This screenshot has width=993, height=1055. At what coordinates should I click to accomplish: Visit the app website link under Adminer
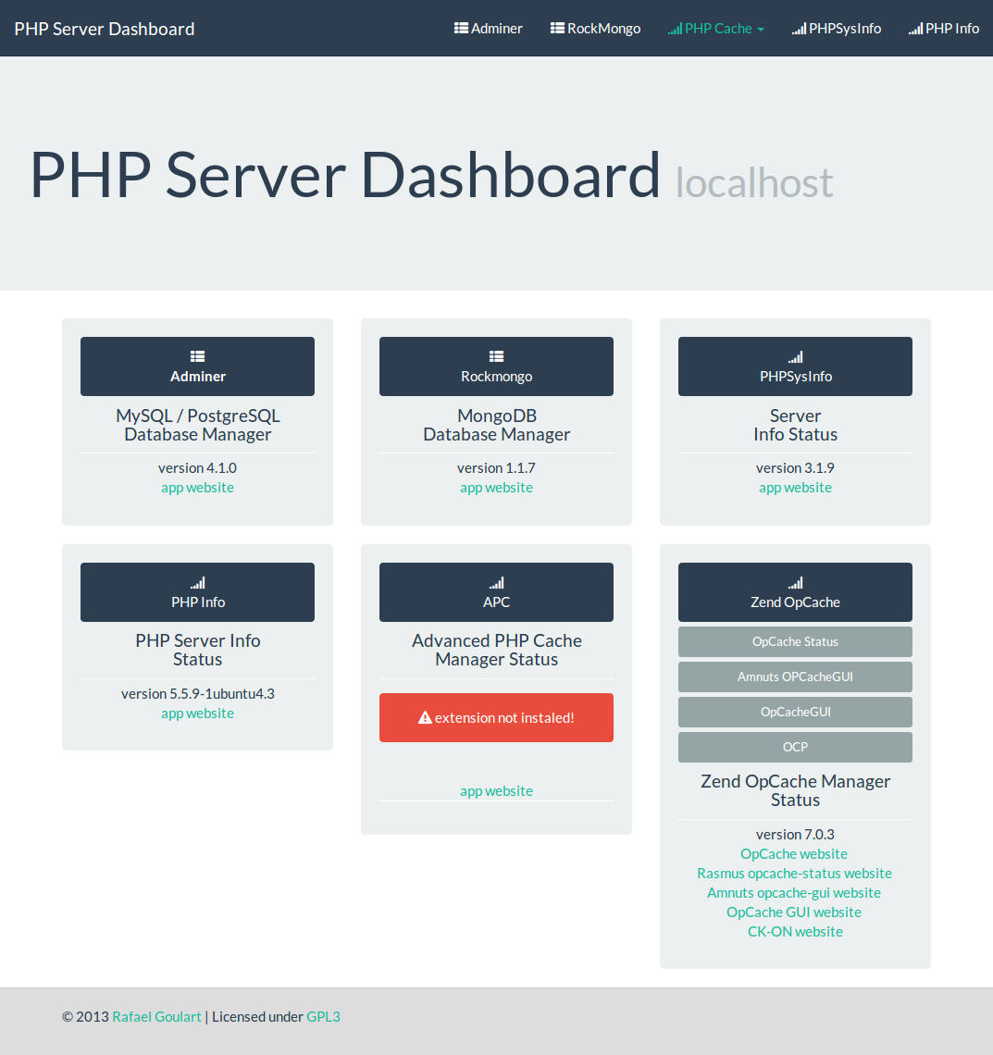[x=197, y=488]
